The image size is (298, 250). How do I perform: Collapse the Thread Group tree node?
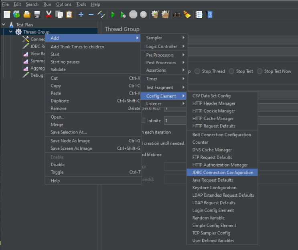(11, 32)
